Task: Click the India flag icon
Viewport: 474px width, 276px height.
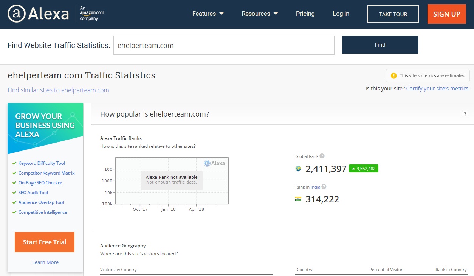Action: [298, 199]
